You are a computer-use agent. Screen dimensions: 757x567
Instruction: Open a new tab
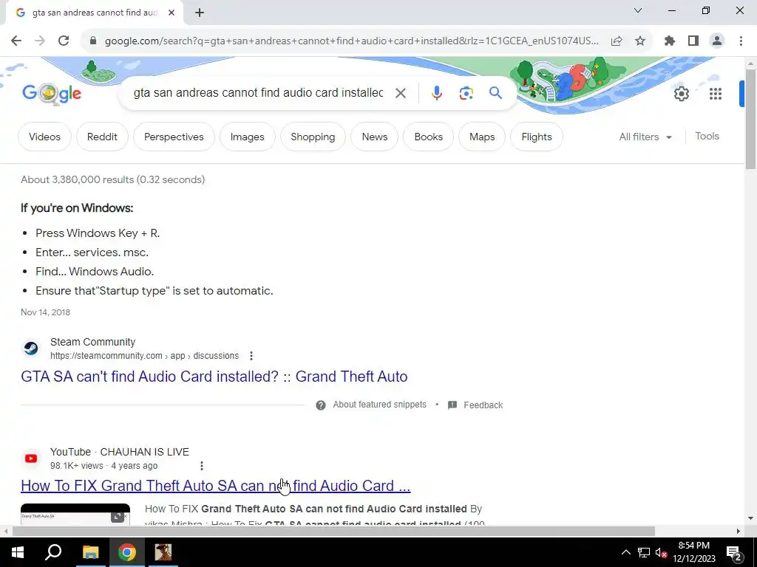(x=200, y=13)
